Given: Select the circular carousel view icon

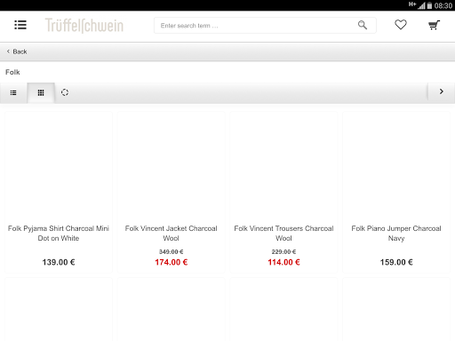Looking at the screenshot, I should coord(65,92).
